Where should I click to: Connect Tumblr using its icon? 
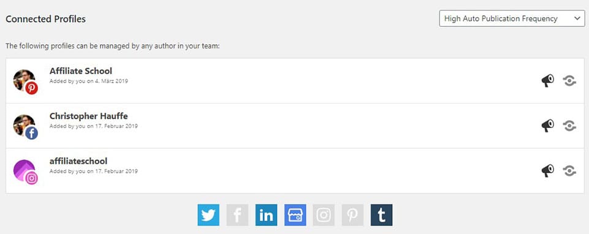382,215
